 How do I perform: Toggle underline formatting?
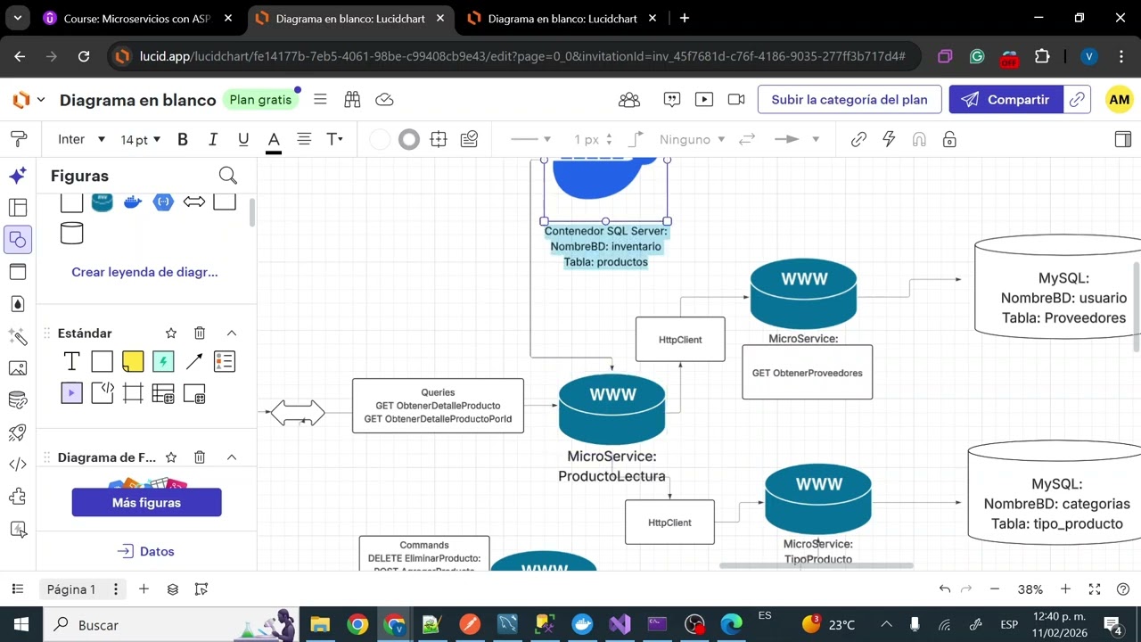(243, 139)
